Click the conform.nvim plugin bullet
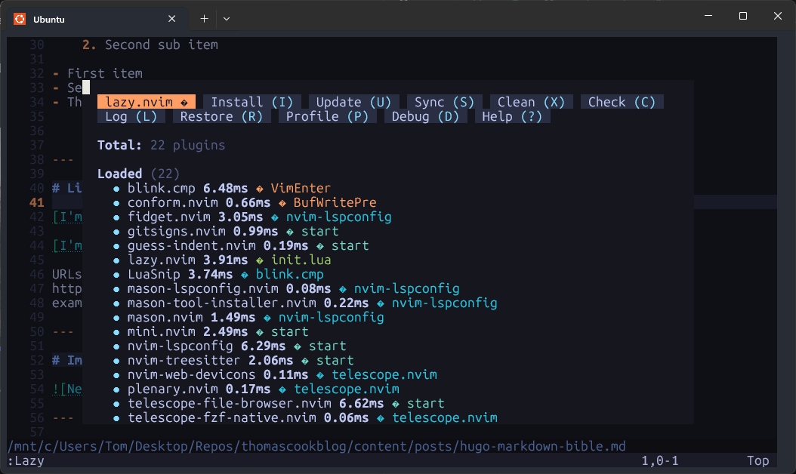The height and width of the screenshot is (474, 796). 116,203
